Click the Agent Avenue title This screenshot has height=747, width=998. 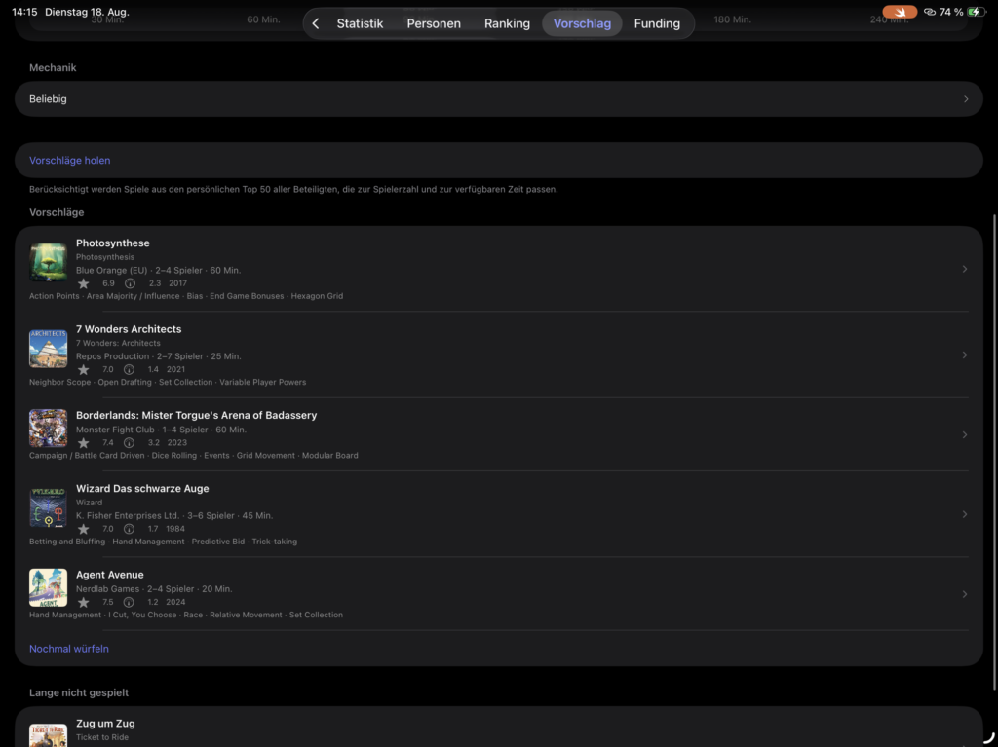(x=110, y=575)
